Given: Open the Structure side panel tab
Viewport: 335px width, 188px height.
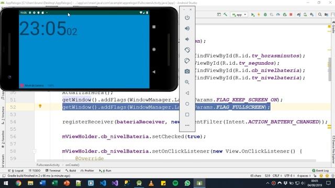Looking at the screenshot, I should pos(3,115).
